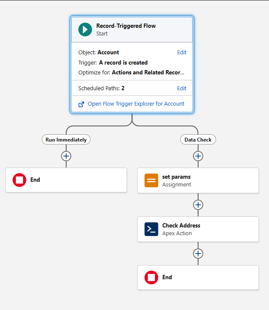The image size is (269, 310).
Task: Add element between Check Address and End
Action: click(x=198, y=254)
